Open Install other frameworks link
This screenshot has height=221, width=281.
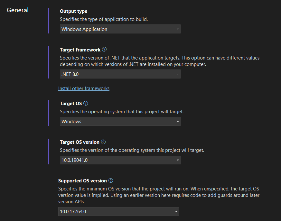[x=84, y=88]
